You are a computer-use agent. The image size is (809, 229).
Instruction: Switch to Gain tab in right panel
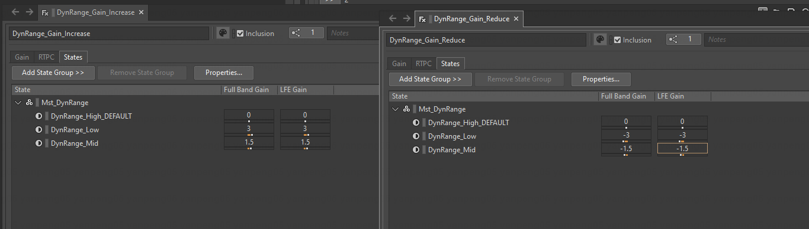(x=399, y=64)
